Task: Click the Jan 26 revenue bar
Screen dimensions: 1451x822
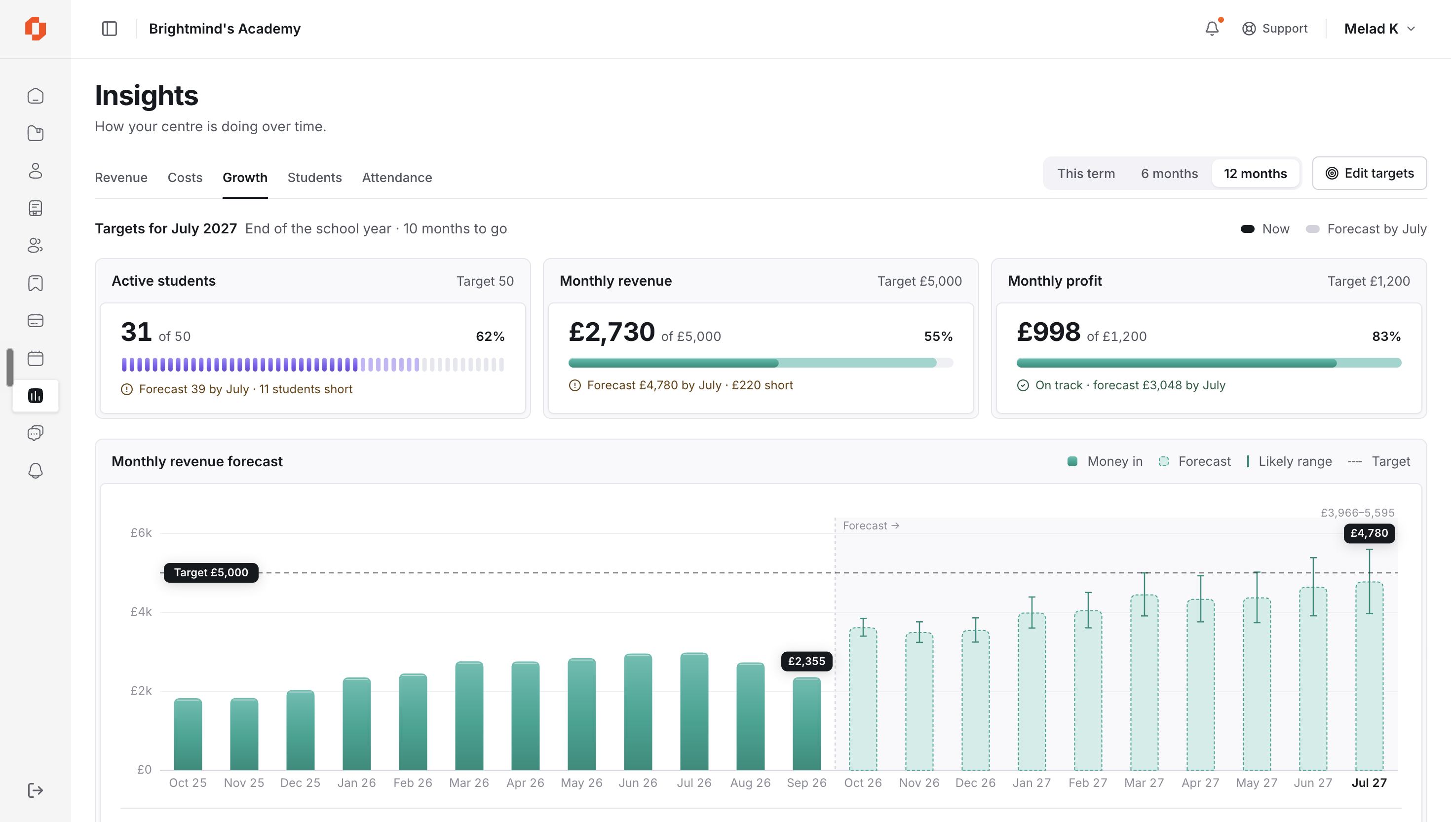Action: [x=356, y=724]
